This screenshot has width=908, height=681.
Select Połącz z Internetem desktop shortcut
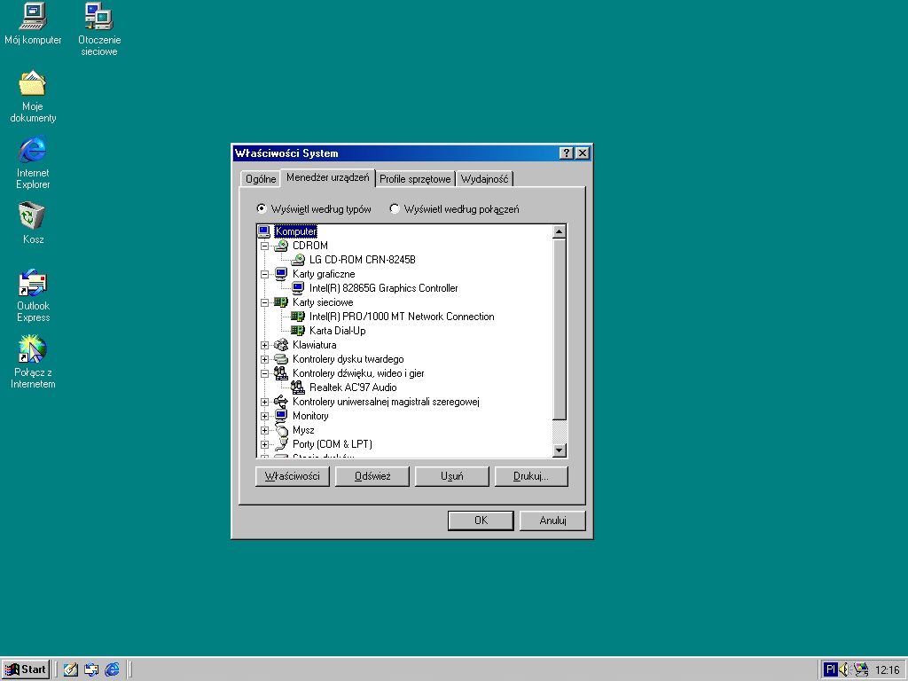pos(33,349)
